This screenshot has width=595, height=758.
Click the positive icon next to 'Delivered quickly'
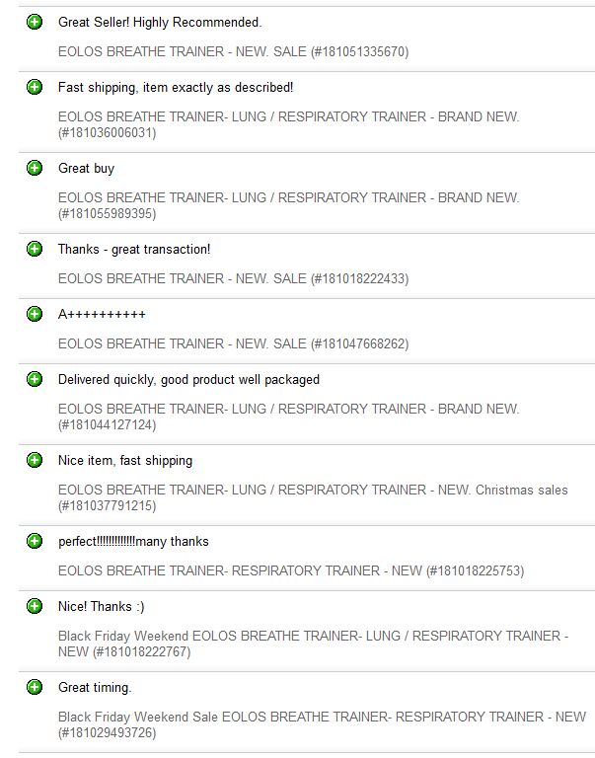click(35, 379)
